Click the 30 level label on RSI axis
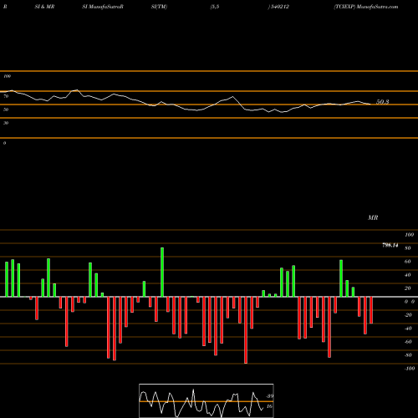 coord(6,123)
